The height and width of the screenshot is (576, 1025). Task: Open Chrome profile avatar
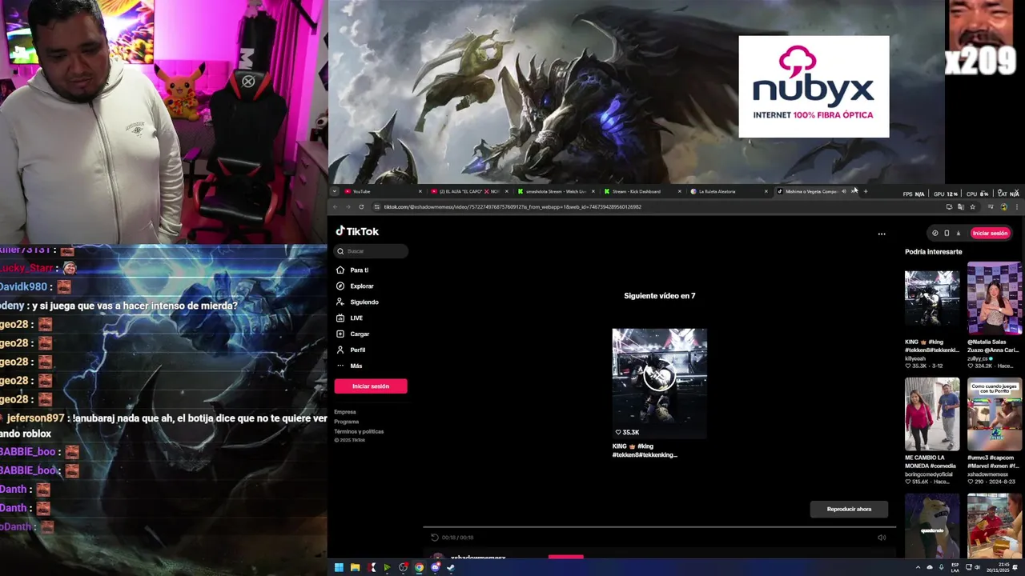click(1004, 207)
